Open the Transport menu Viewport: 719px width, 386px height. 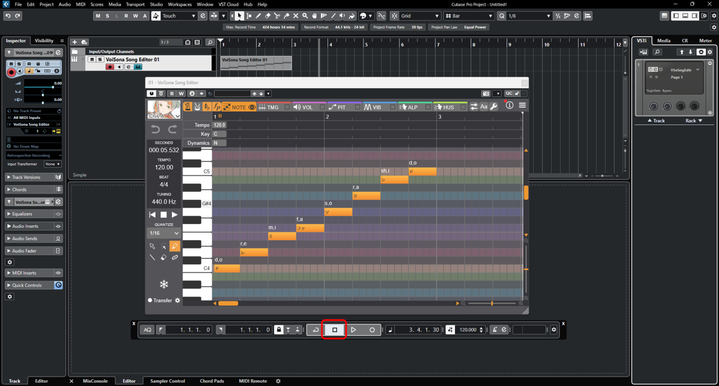[135, 4]
